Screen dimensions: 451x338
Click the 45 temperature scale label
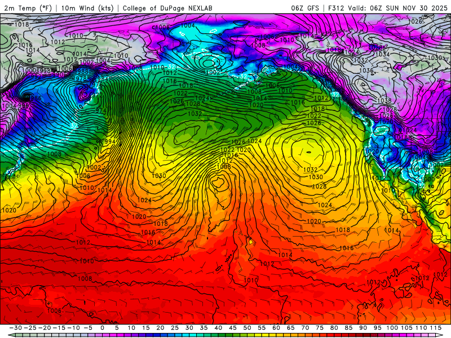(233, 328)
